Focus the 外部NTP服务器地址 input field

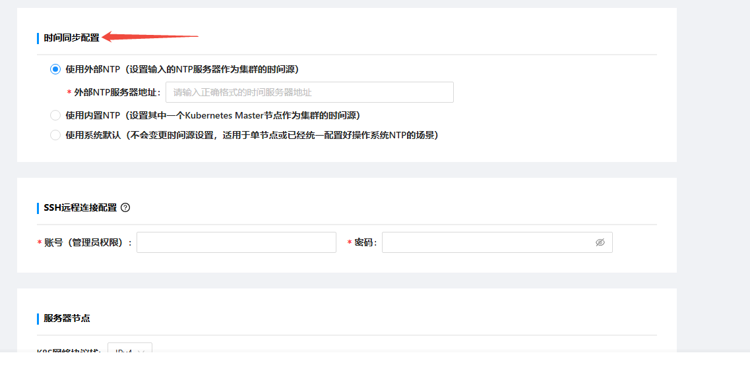click(x=309, y=92)
